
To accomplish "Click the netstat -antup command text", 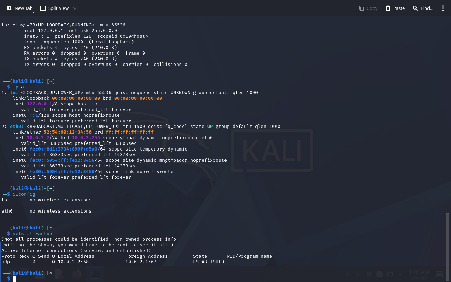I will (x=32, y=233).
